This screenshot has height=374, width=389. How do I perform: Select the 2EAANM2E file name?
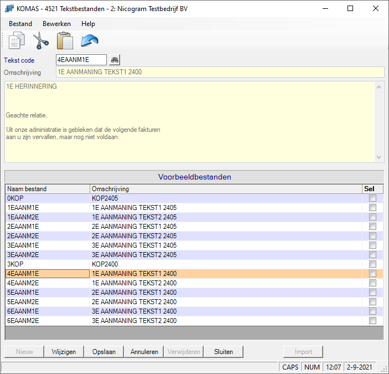[23, 236]
